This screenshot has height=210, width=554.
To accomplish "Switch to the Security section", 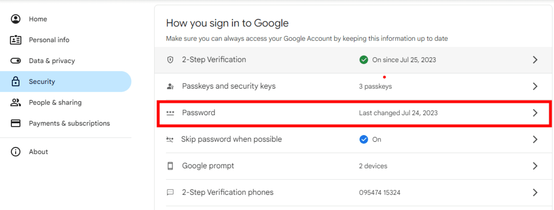I will pos(42,81).
